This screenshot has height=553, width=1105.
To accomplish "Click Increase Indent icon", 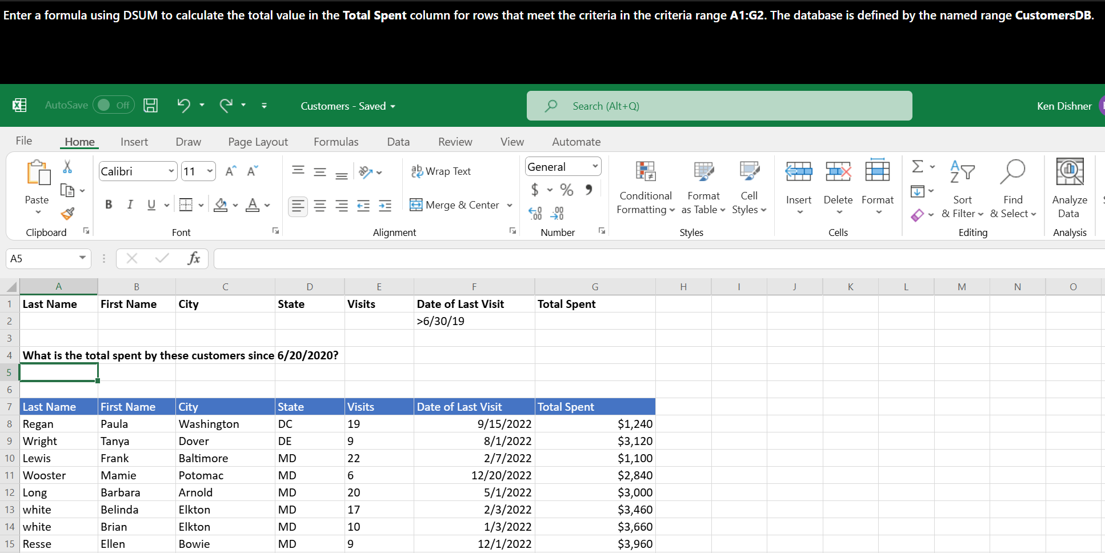I will pos(385,206).
